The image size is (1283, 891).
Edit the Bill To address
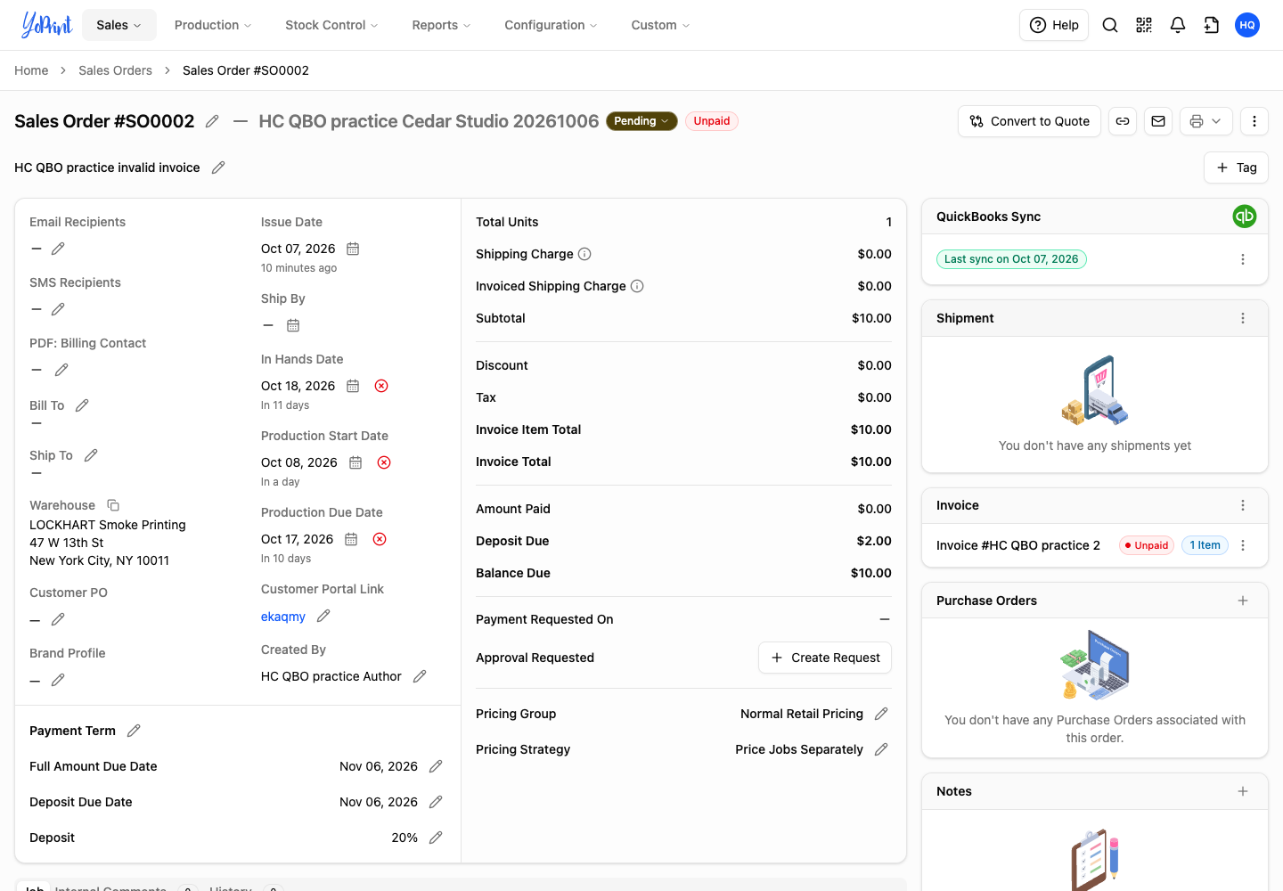coord(82,405)
